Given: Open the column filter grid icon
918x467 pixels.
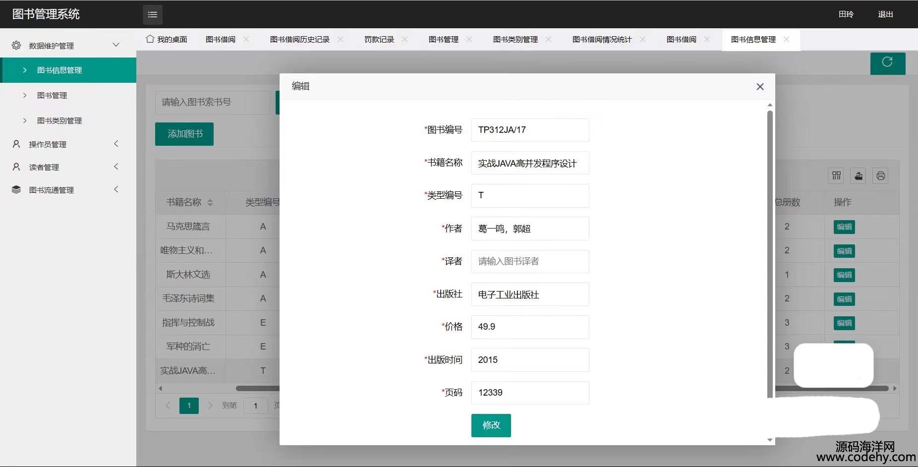Looking at the screenshot, I should pyautogui.click(x=836, y=175).
